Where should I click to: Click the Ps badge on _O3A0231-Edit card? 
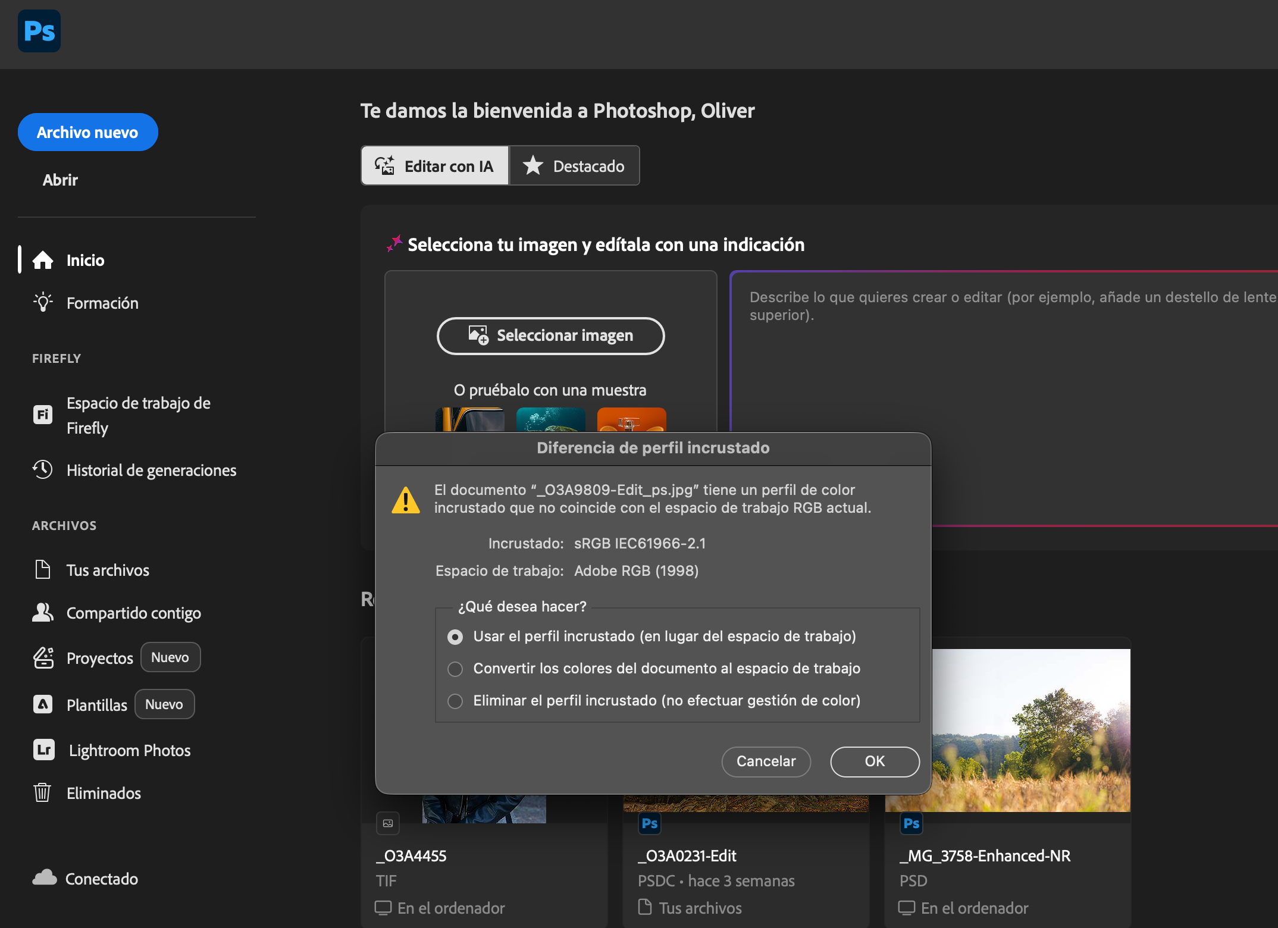pos(649,823)
